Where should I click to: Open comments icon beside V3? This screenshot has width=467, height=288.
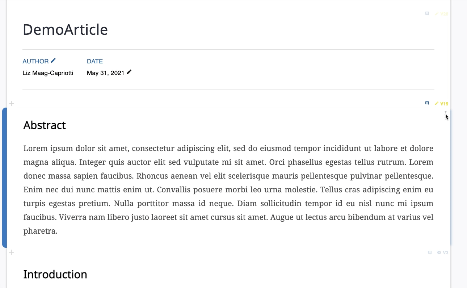coord(430,252)
